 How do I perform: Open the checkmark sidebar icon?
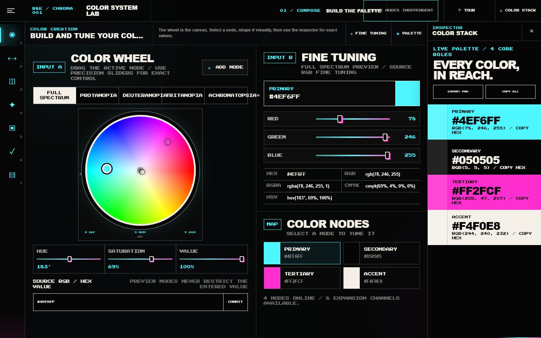(12, 151)
